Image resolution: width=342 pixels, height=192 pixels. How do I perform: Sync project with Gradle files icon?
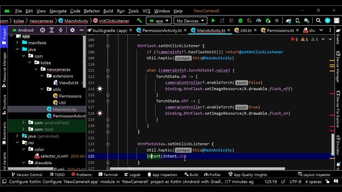289,21
